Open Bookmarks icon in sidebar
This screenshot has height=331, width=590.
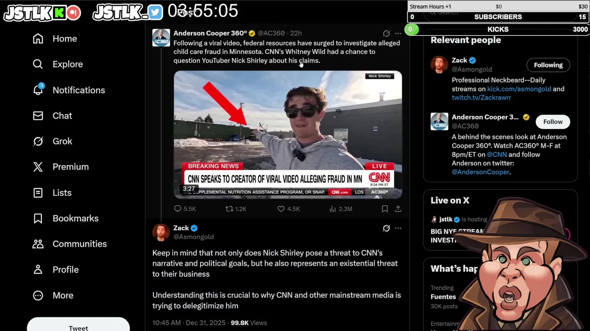[x=38, y=218]
